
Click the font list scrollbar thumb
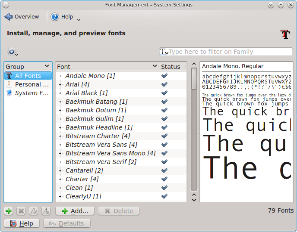[x=194, y=79]
